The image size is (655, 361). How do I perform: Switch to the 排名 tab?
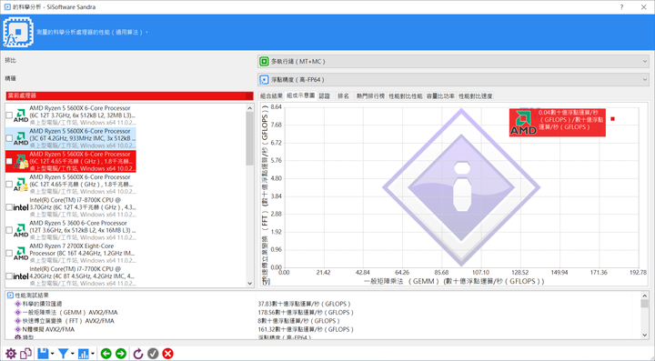(343, 96)
